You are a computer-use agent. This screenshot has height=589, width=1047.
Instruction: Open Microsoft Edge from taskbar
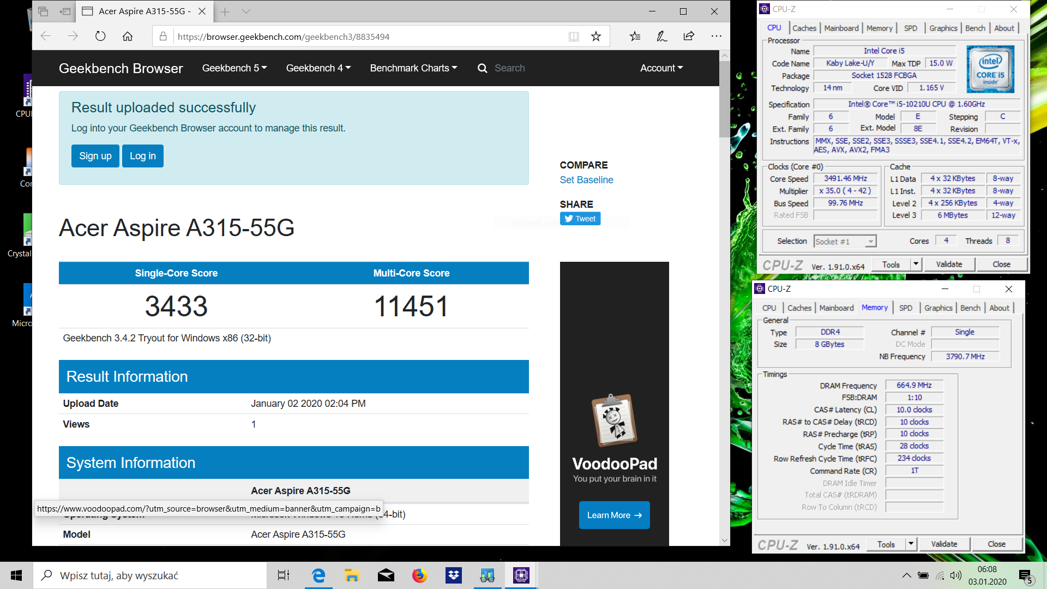[318, 575]
